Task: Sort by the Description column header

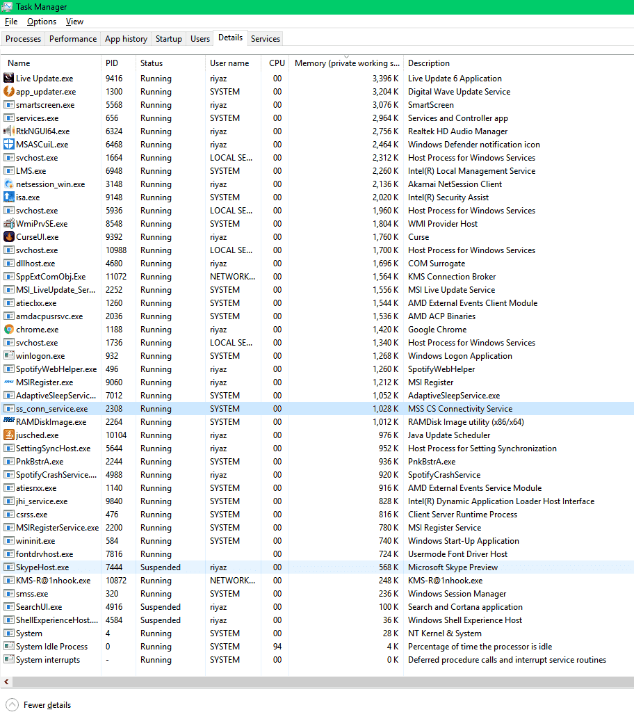Action: [x=518, y=63]
